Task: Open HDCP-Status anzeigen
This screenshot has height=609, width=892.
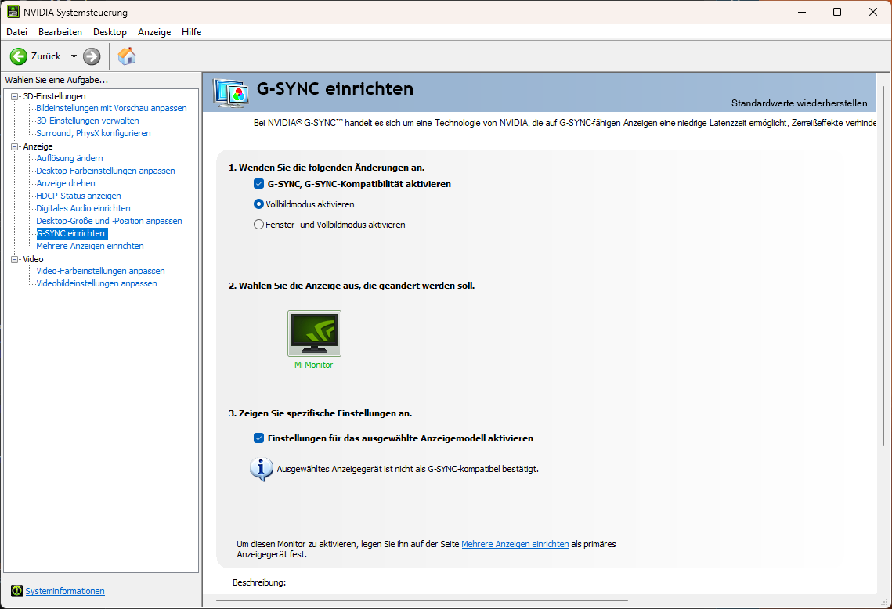Action: click(x=78, y=196)
